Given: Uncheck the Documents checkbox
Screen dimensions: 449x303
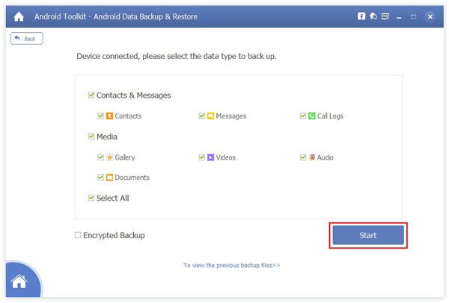Looking at the screenshot, I should click(100, 178).
